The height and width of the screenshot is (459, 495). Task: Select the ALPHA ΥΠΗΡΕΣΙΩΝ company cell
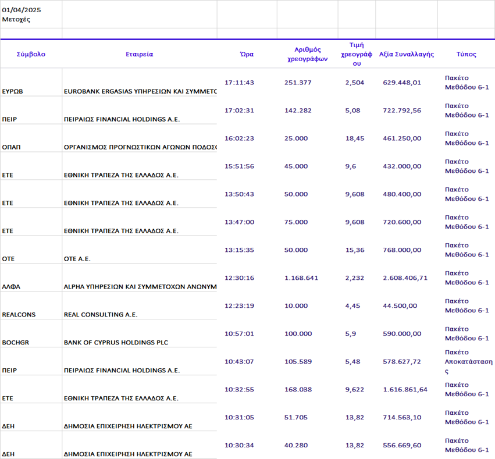click(140, 287)
